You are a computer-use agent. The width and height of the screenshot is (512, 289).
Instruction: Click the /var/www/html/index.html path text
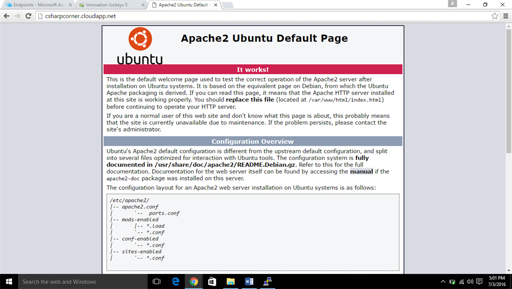click(345, 100)
